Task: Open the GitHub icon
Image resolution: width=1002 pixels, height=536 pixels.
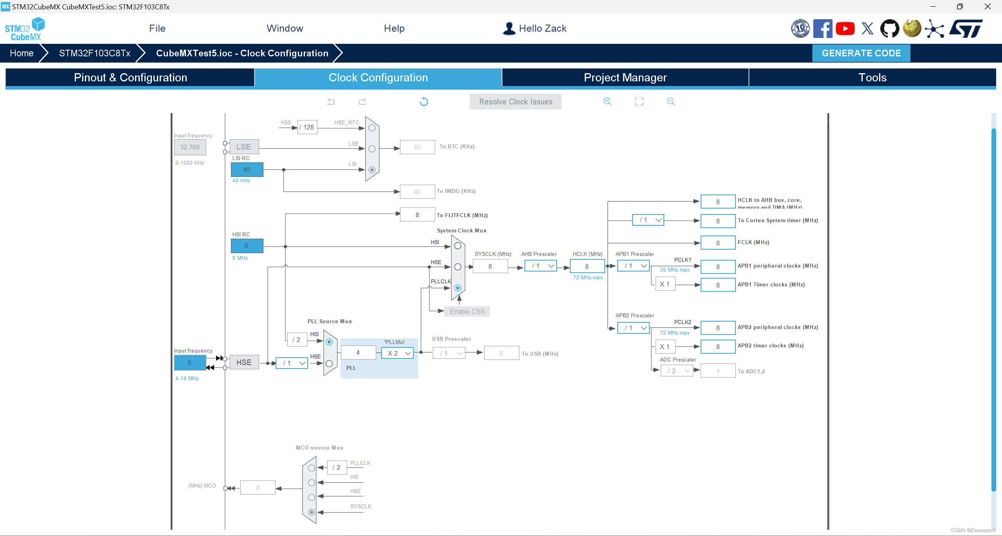Action: point(890,29)
